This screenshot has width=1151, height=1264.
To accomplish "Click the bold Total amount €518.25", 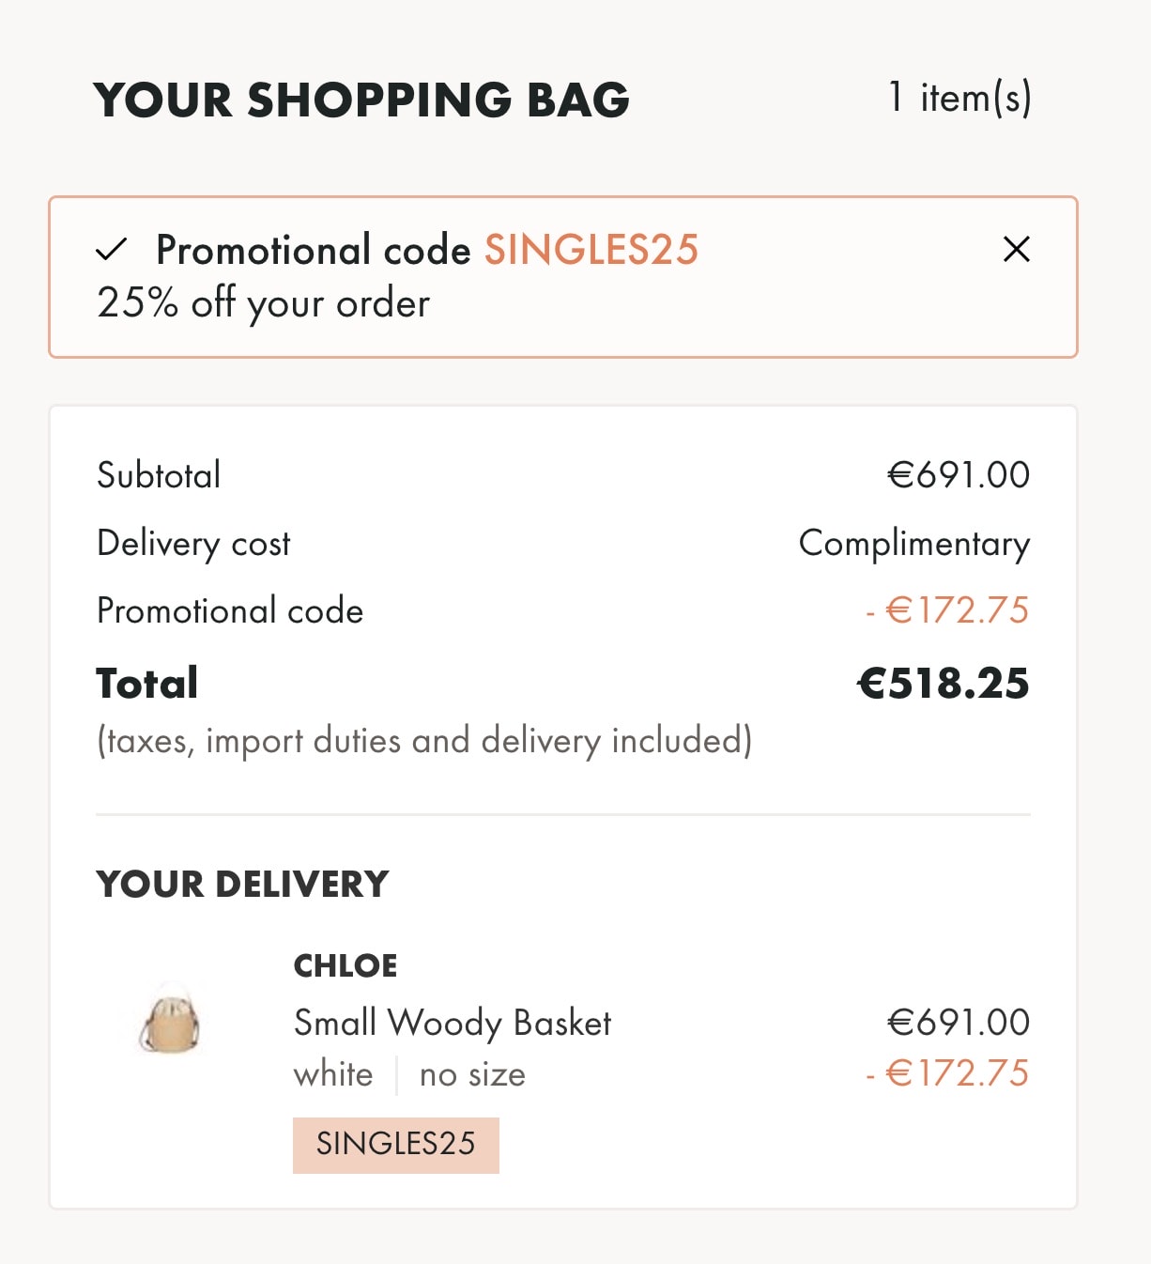I will coord(943,684).
